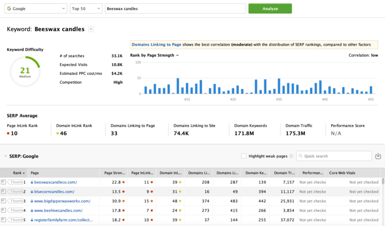Check the row checkbox for beeswaxcandleco.com

tap(3, 182)
